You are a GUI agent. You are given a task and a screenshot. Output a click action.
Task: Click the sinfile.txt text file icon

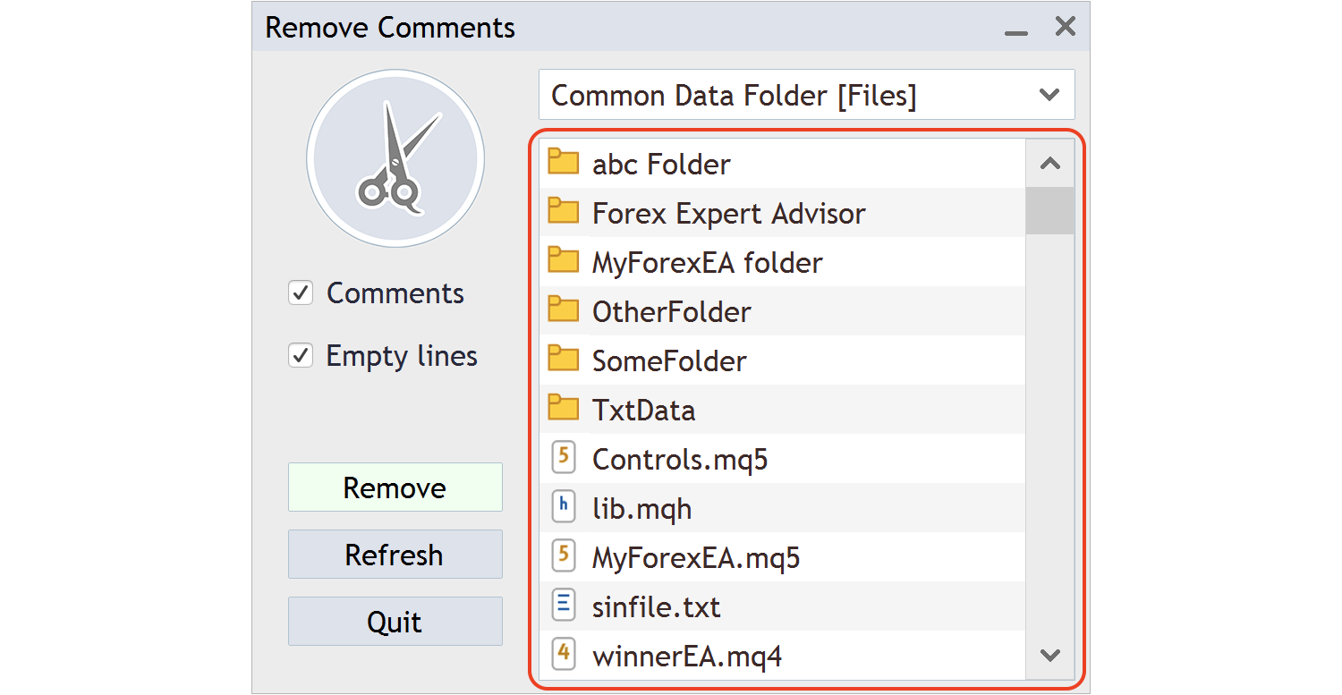coord(563,606)
